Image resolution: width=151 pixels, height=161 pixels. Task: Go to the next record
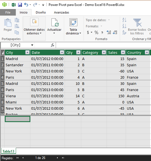pos(57,158)
